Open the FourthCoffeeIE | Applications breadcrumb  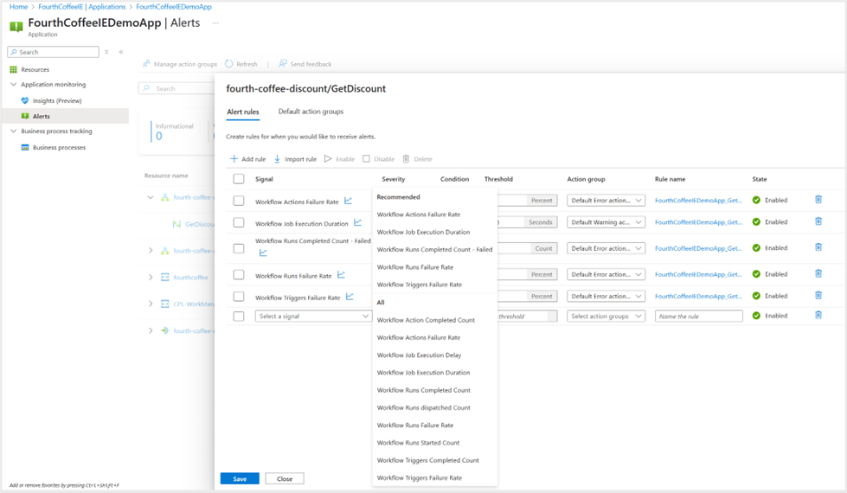click(x=81, y=6)
